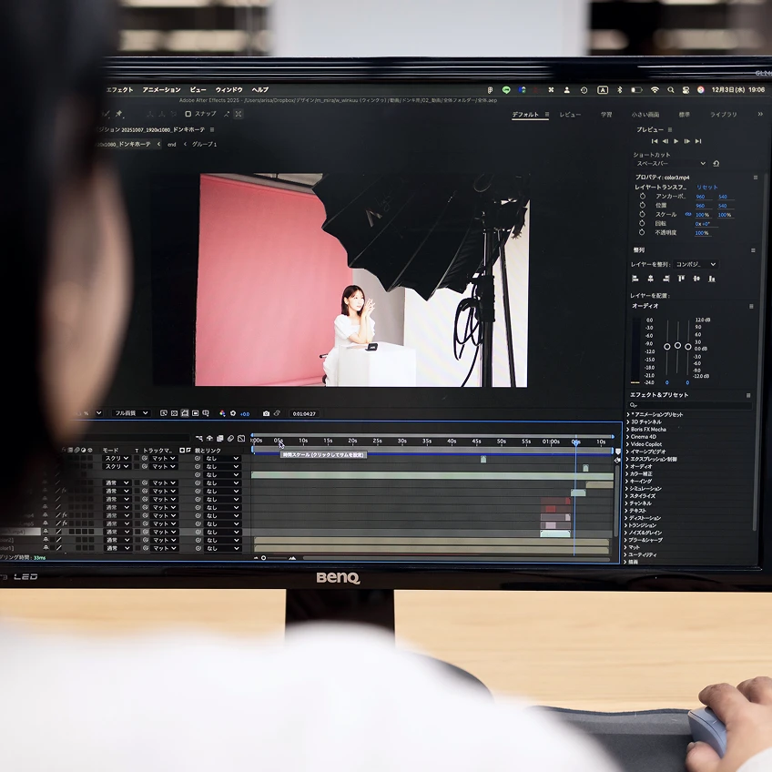772x772 pixels.
Task: Click the align left icon in Align panel
Action: [x=635, y=279]
